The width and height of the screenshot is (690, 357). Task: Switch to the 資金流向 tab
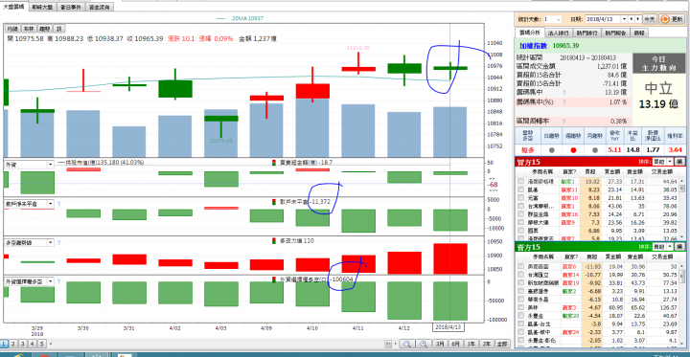coord(99,7)
